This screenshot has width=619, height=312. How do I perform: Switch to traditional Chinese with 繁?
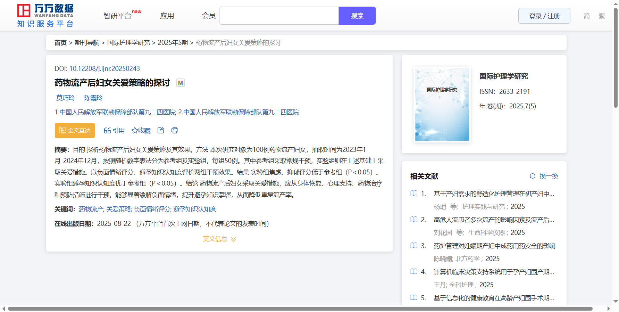point(602,16)
